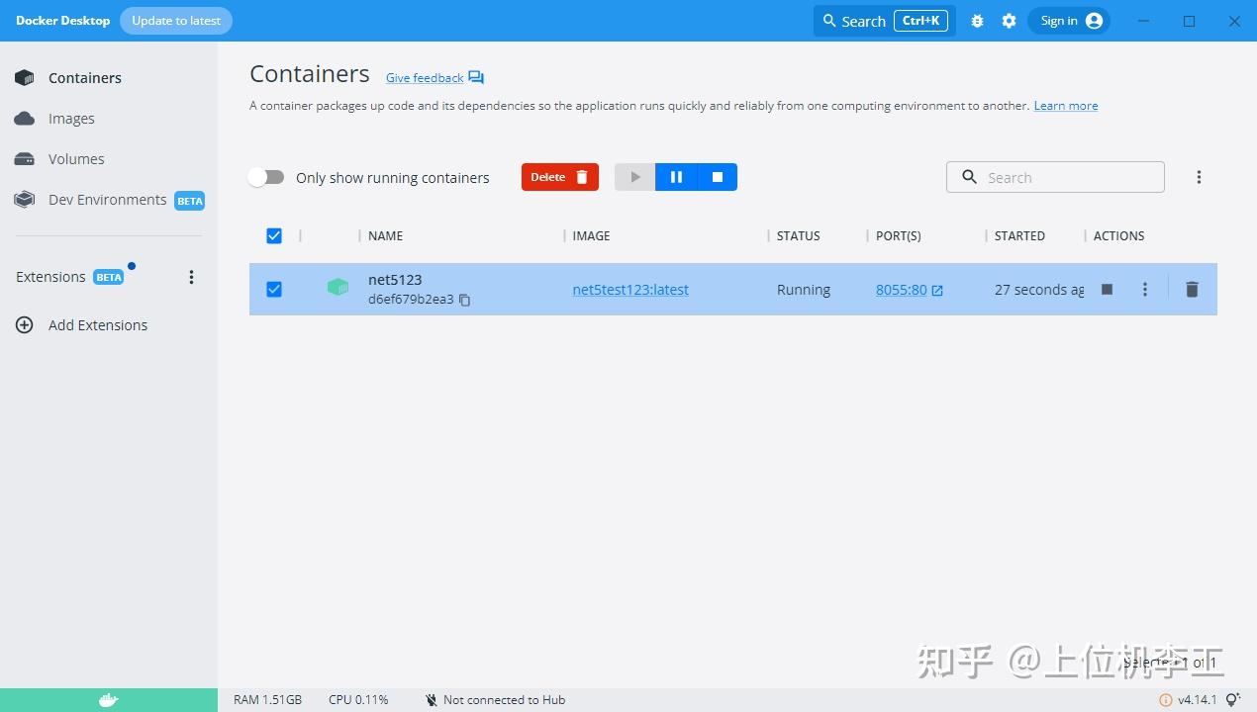
Task: Uncheck the select-all containers checkbox
Action: [x=274, y=235]
